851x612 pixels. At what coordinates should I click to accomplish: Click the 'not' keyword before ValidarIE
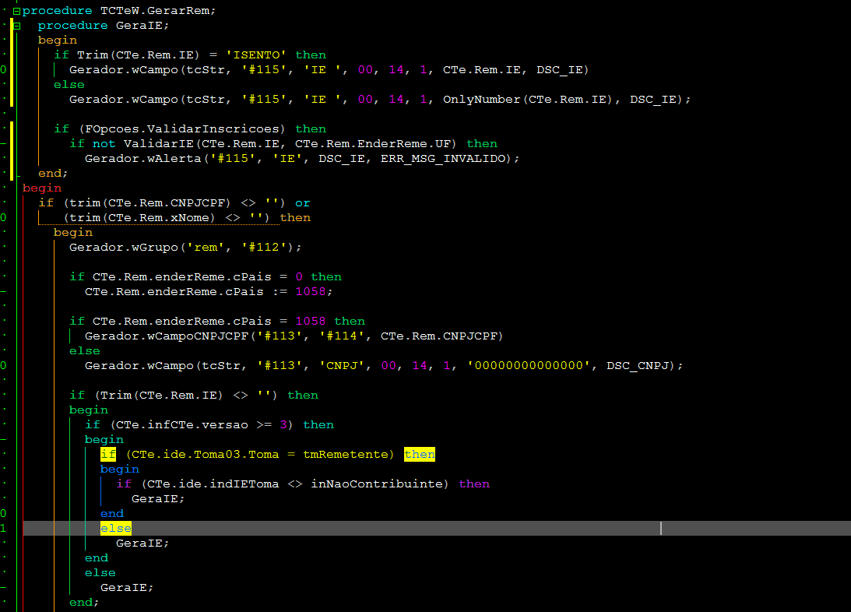tap(104, 144)
